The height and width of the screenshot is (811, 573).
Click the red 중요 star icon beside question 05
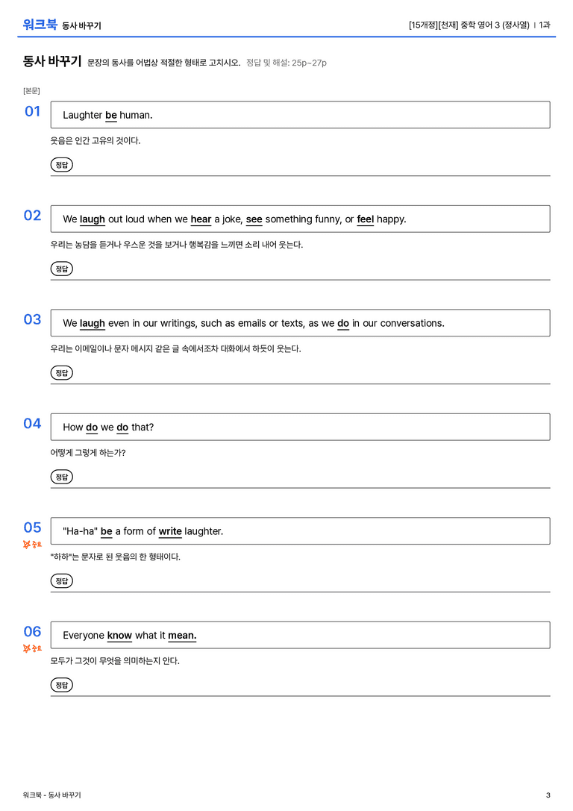(x=32, y=544)
